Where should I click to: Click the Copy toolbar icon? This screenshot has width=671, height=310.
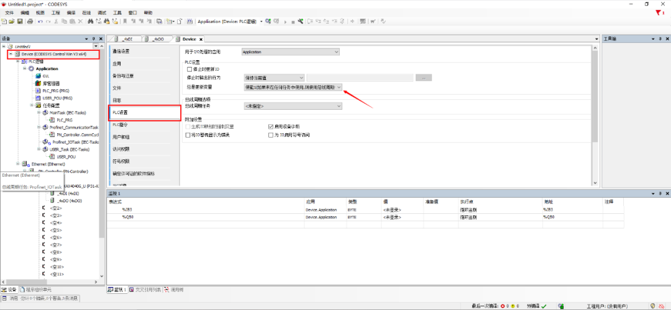coord(64,21)
